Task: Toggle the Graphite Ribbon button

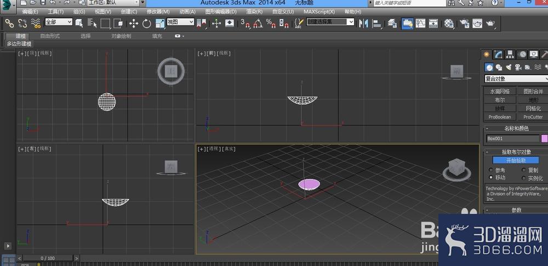Action: (407, 24)
